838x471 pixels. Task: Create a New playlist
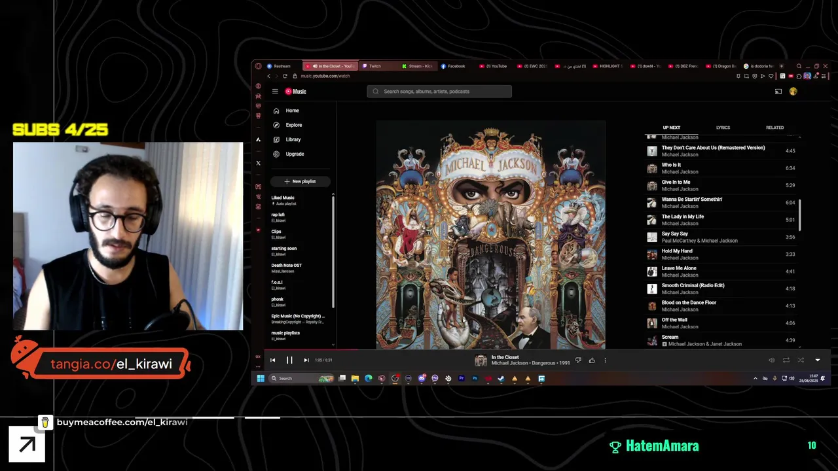(x=301, y=181)
